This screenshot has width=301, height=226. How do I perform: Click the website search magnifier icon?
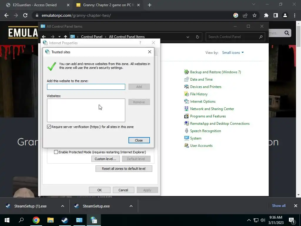[x=287, y=33]
